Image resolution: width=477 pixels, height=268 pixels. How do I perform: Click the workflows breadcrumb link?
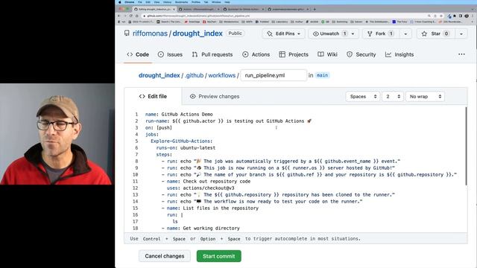coord(222,75)
